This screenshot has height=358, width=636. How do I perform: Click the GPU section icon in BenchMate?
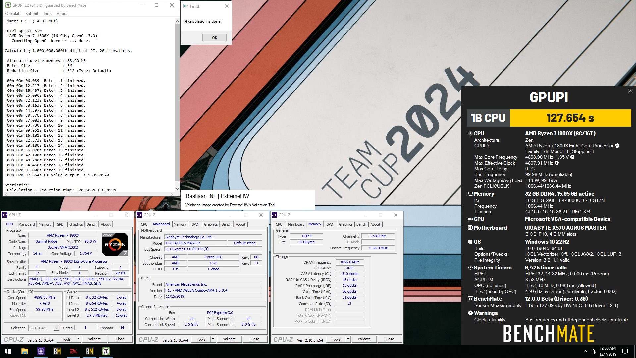(x=470, y=219)
